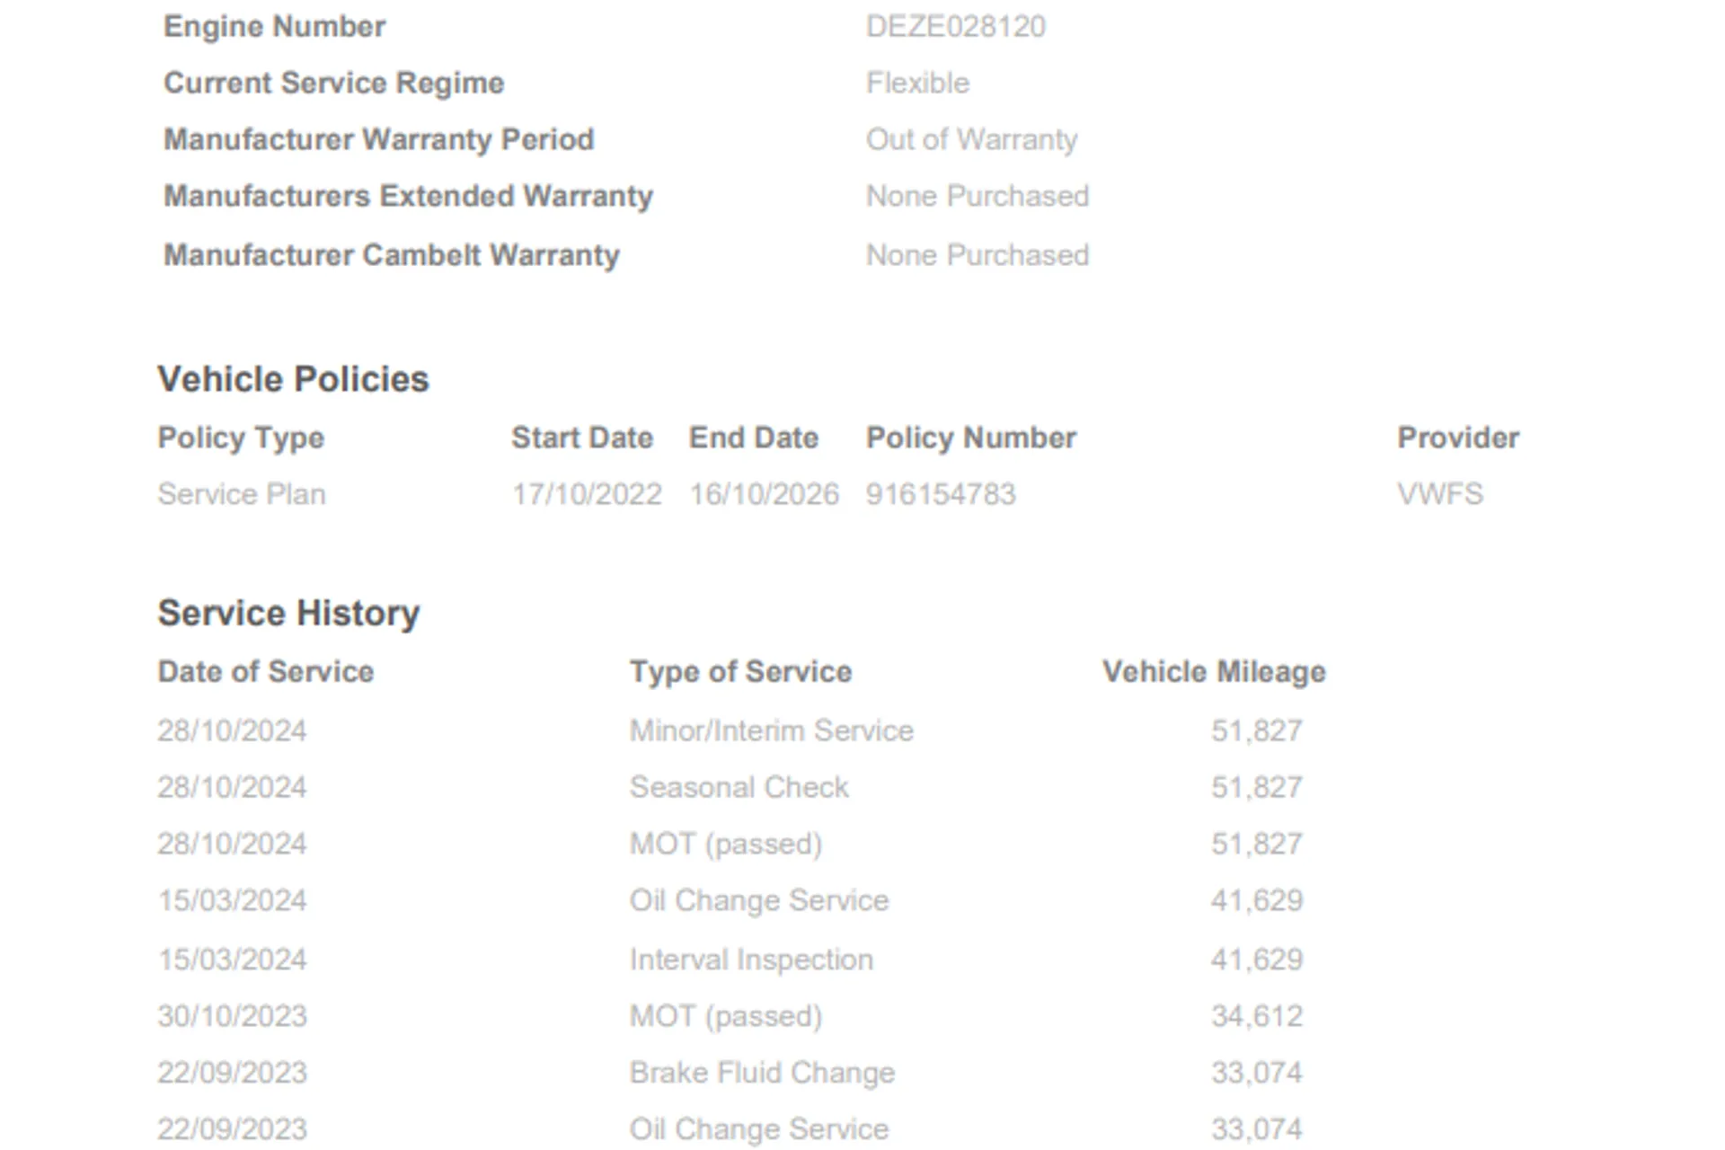Click the Brake Fluid Change entry
The height and width of the screenshot is (1150, 1725).
[762, 1073]
